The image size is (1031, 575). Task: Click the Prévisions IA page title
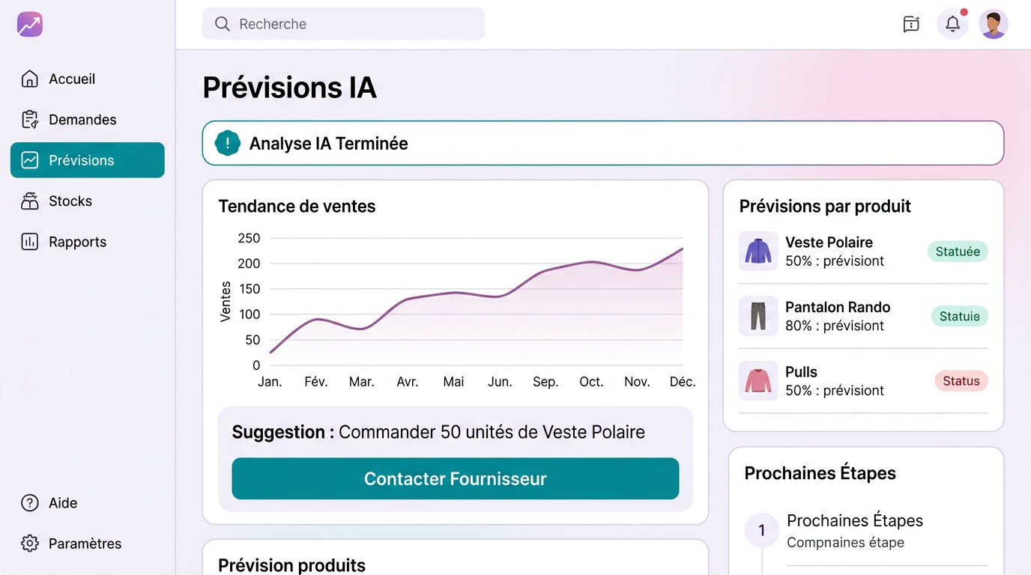(x=289, y=88)
